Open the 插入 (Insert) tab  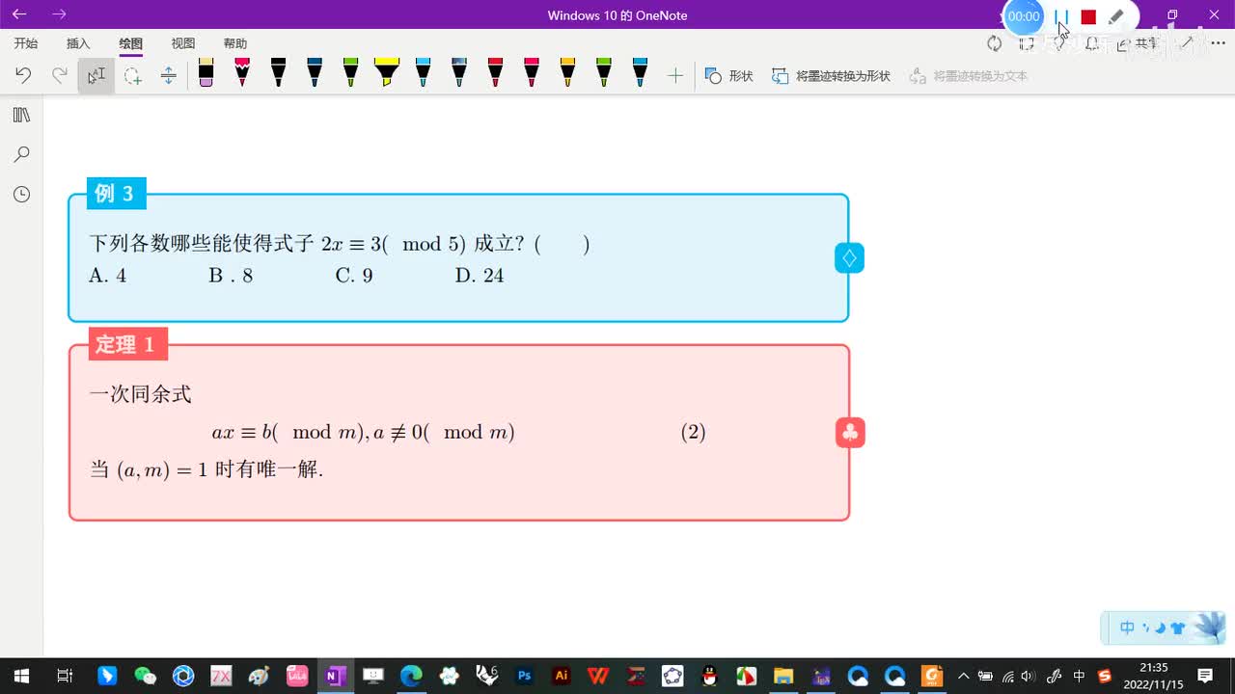(x=78, y=43)
